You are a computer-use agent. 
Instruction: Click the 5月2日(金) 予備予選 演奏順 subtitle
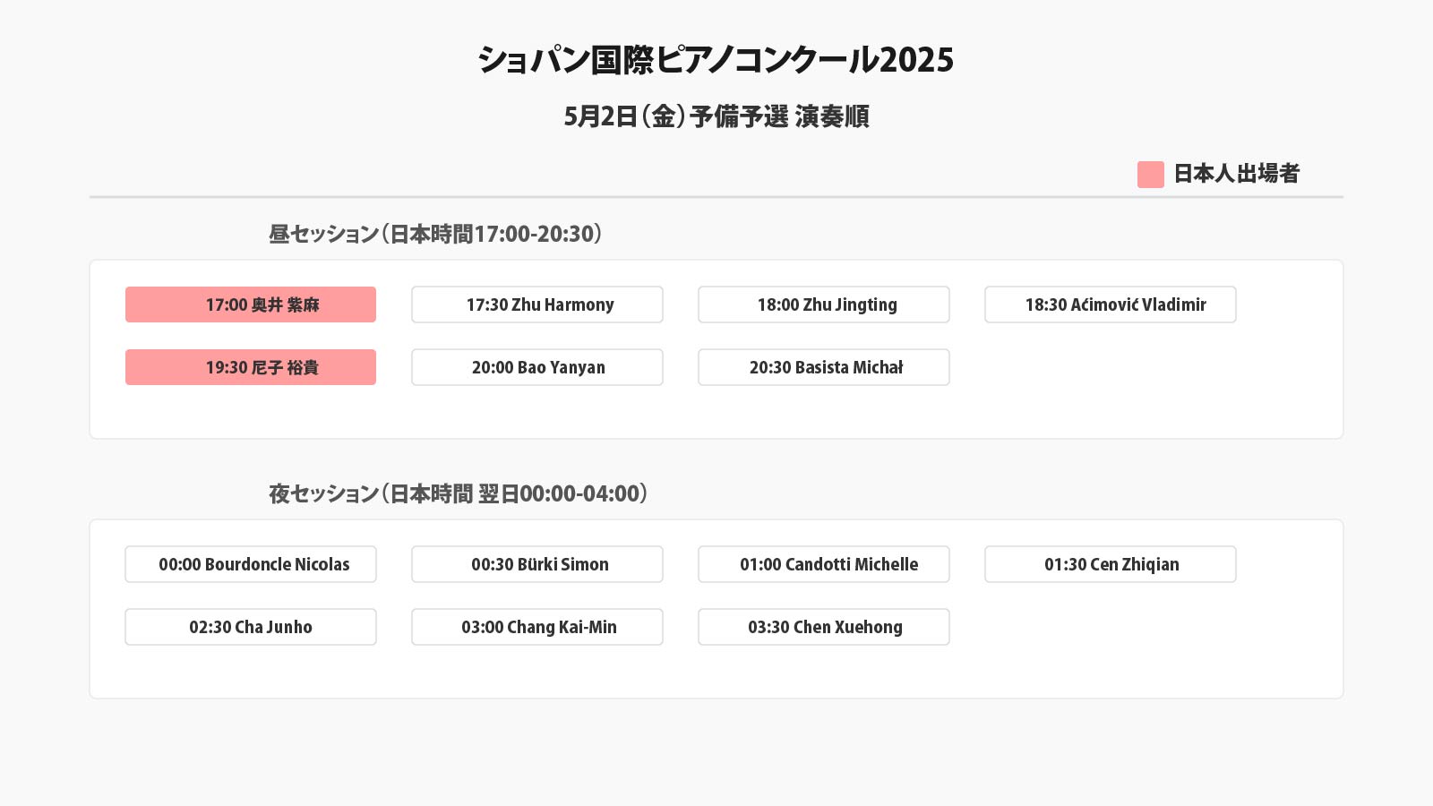pyautogui.click(x=716, y=116)
